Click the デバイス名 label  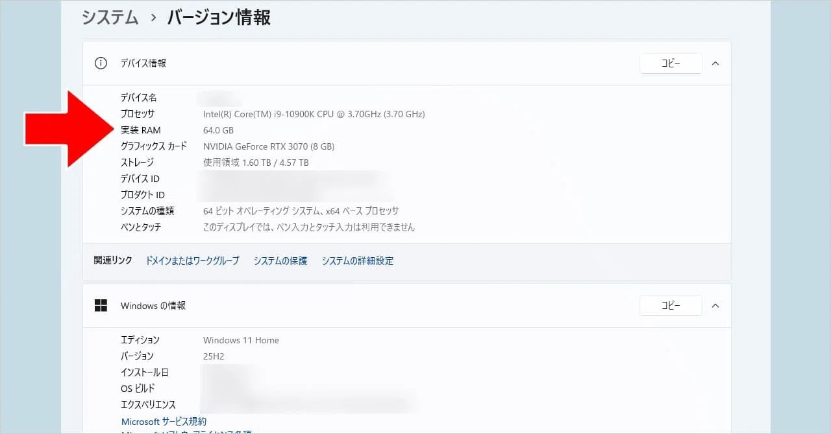point(138,98)
